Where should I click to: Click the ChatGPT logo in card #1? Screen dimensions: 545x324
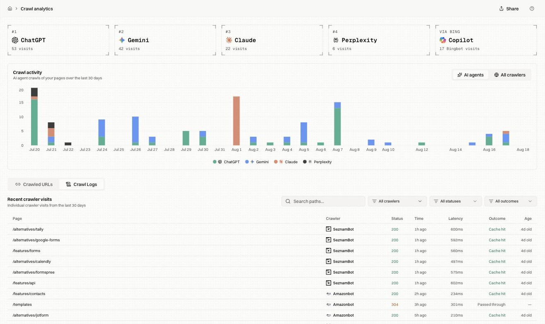pos(15,40)
